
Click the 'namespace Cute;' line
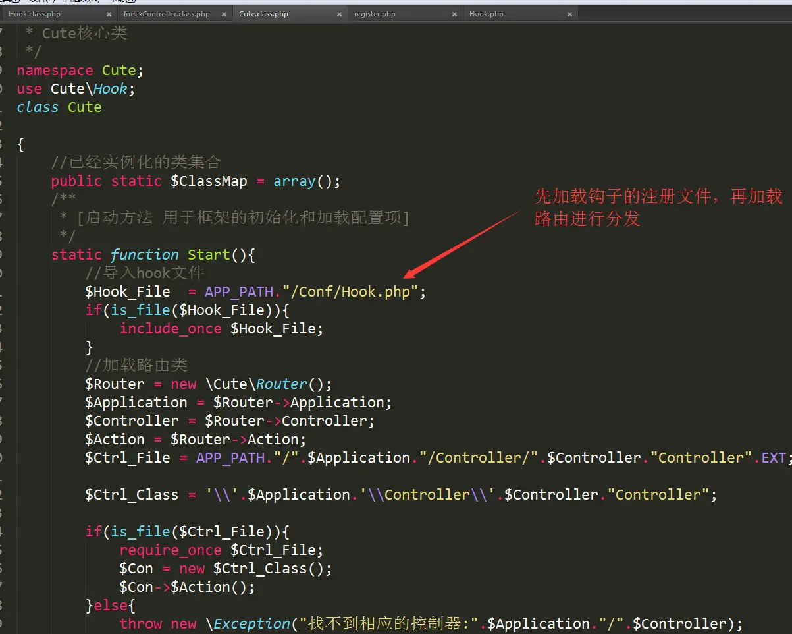point(80,71)
